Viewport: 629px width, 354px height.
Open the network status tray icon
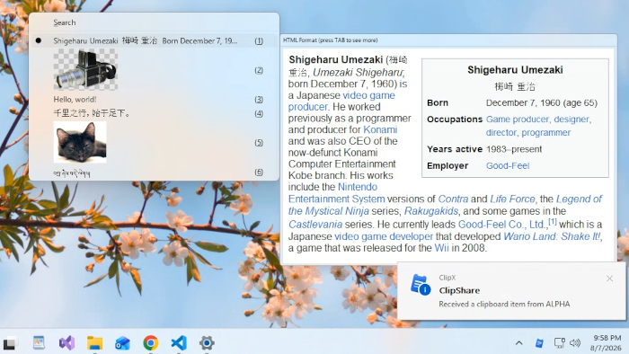[x=559, y=343]
